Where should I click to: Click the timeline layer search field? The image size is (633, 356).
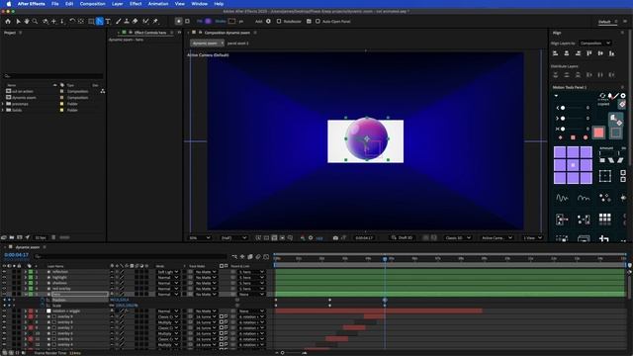[130, 257]
